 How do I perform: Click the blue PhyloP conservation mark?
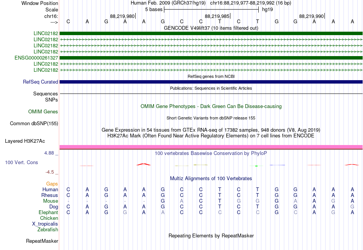click(x=277, y=165)
